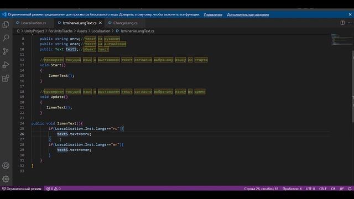354x199 pixels.
Task: Click the vertical editor scrollbar
Action: (x=353, y=87)
